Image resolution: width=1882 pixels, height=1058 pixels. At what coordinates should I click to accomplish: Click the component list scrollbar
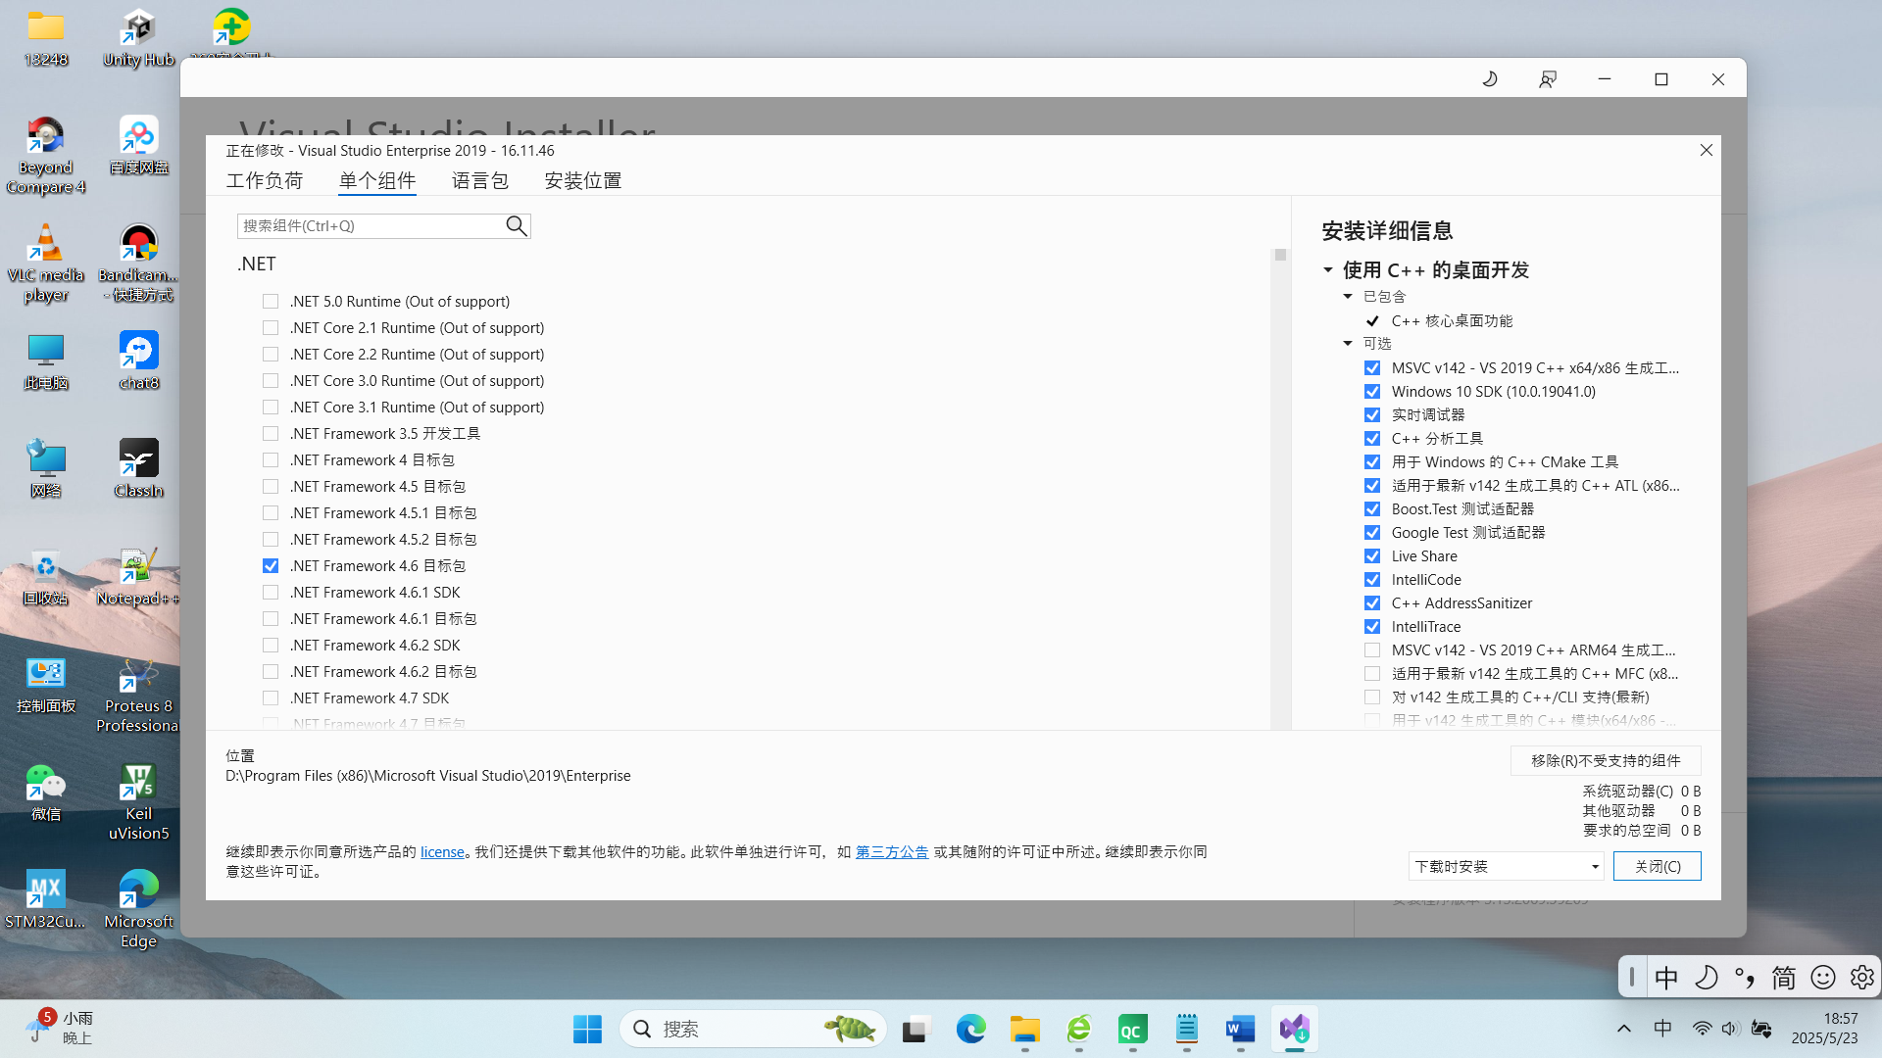(1279, 255)
